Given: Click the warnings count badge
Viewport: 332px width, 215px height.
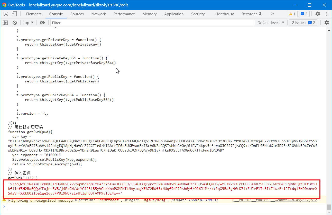Looking at the screenshot, I should coord(292,14).
